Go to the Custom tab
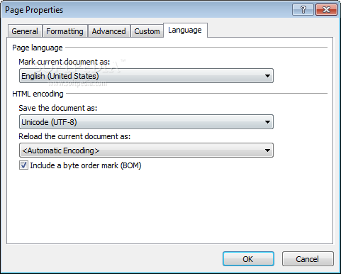 (x=147, y=31)
